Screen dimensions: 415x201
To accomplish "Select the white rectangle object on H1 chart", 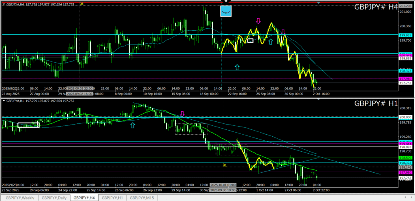I will (x=28, y=125).
